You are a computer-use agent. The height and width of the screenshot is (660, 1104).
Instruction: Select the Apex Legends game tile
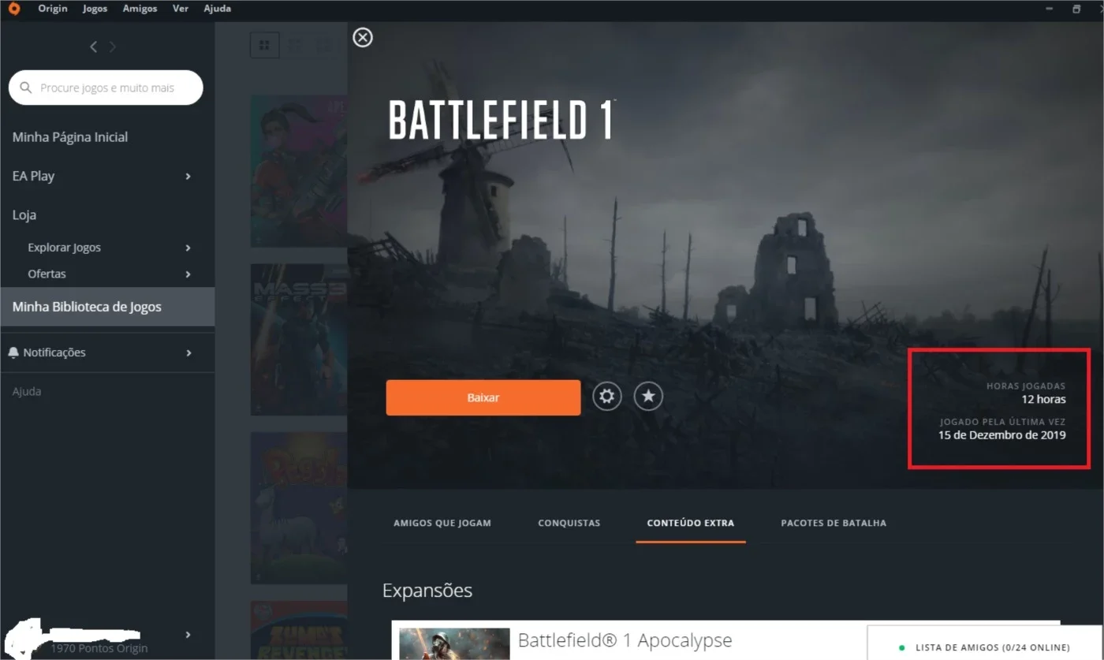point(299,171)
